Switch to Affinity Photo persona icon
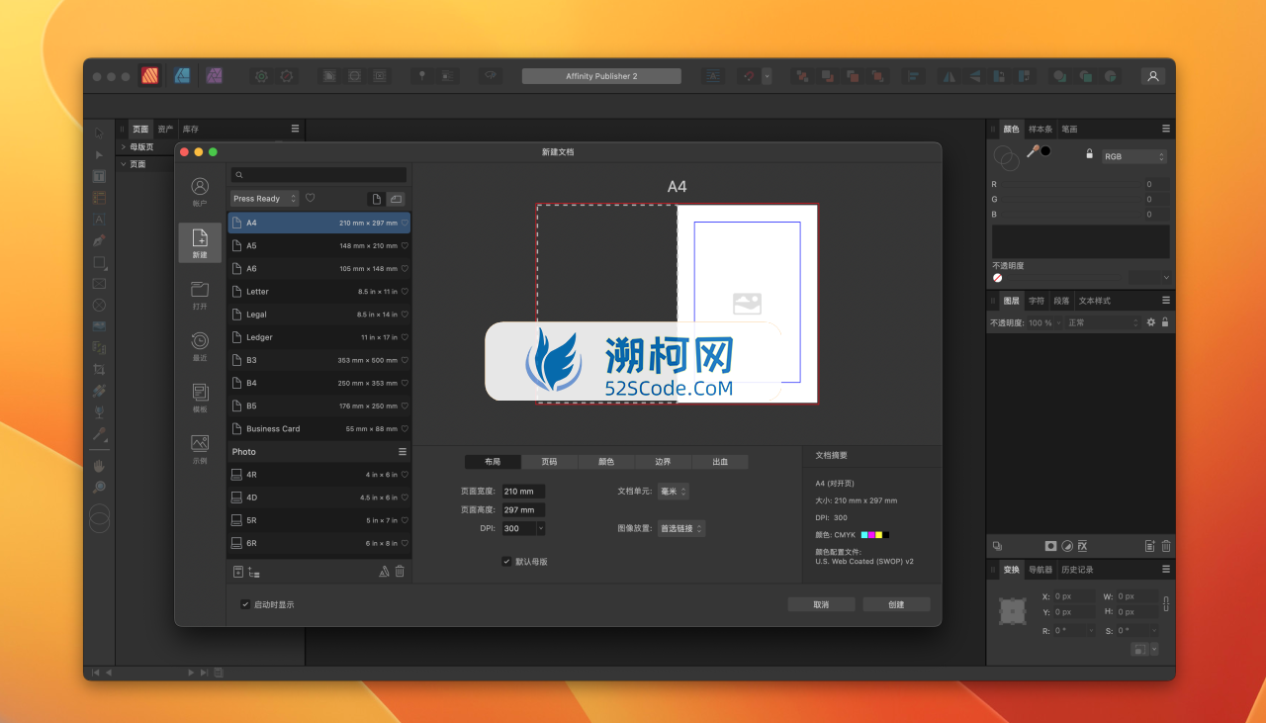This screenshot has height=723, width=1266. tap(214, 75)
